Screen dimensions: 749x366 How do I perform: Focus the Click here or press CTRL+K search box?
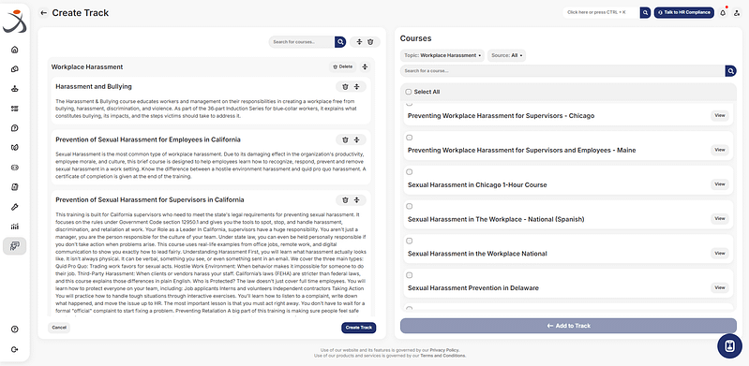pyautogui.click(x=602, y=12)
